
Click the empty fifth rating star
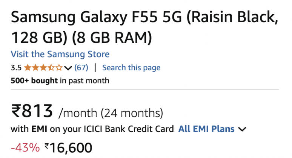(x=59, y=68)
